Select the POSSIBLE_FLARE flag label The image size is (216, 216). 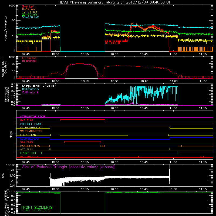(31, 124)
